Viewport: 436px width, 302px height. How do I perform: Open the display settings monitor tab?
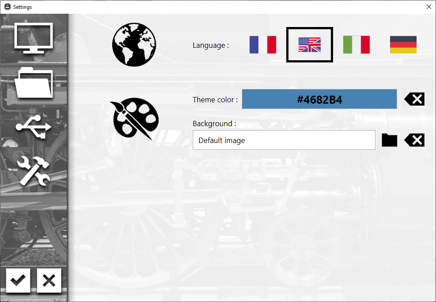[x=33, y=38]
